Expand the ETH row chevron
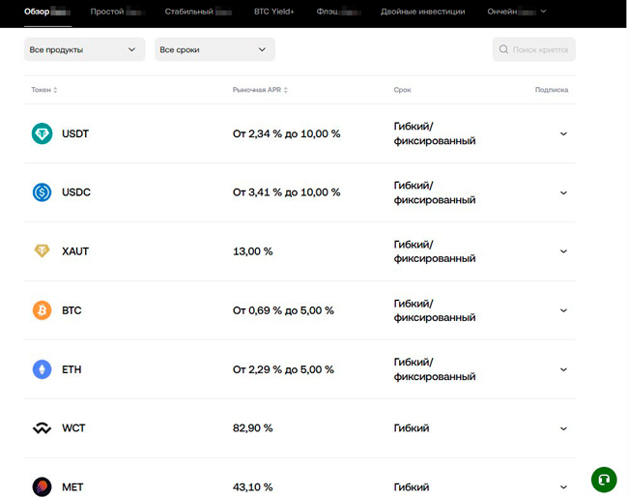The width and height of the screenshot is (628, 498). point(563,369)
